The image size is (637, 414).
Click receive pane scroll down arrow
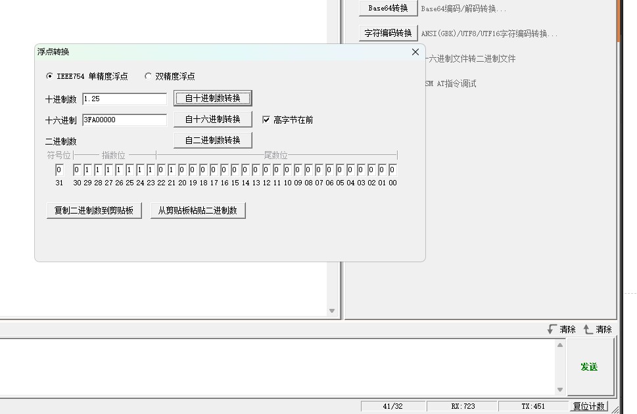coord(332,311)
